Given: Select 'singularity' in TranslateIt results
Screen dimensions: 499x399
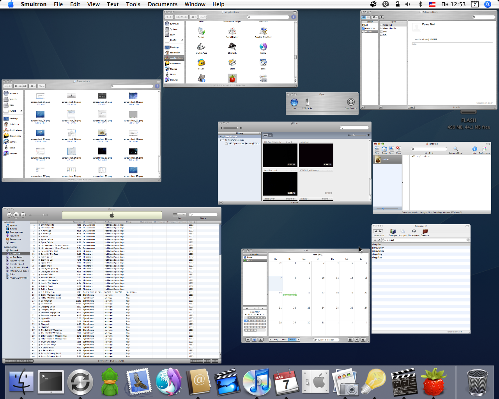Looking at the screenshot, I should (421, 248).
